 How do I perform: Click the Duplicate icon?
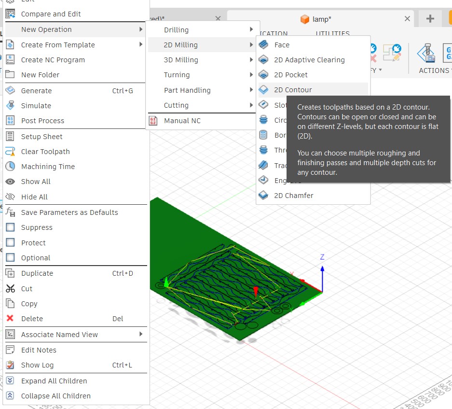[x=10, y=273]
